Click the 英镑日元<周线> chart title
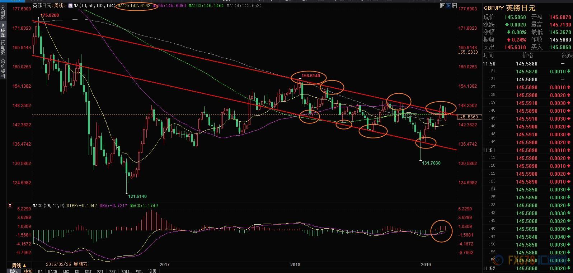The width and height of the screenshot is (573, 273). 50,6
